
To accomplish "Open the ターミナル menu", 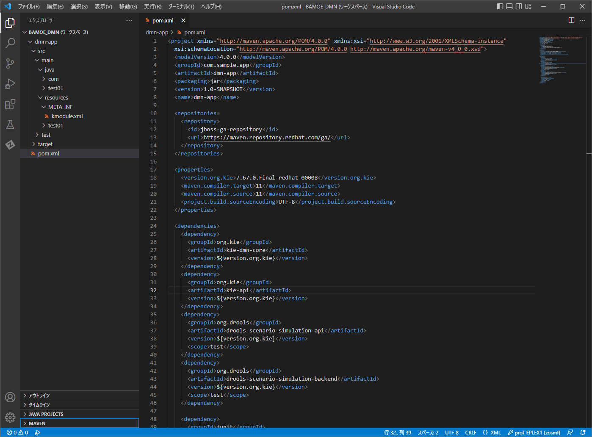I will (x=181, y=6).
